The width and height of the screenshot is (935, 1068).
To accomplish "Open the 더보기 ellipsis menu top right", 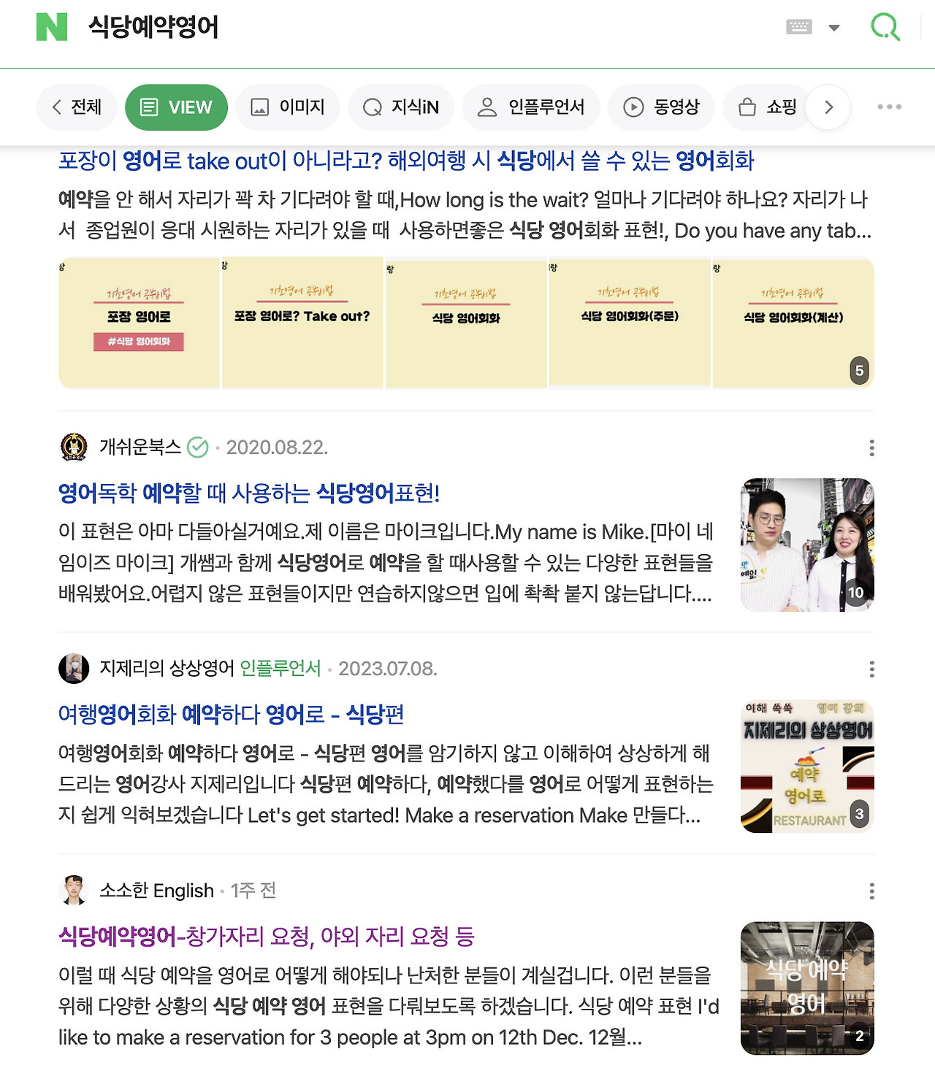I will (888, 107).
